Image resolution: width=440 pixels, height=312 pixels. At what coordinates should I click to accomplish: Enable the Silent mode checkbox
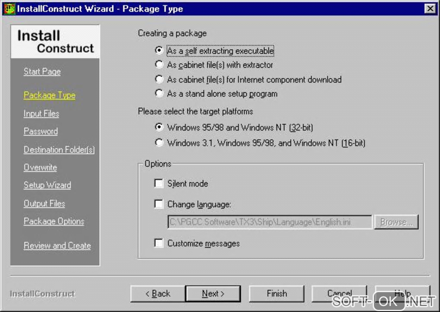coord(159,183)
